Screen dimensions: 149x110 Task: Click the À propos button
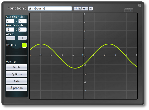[17, 88]
